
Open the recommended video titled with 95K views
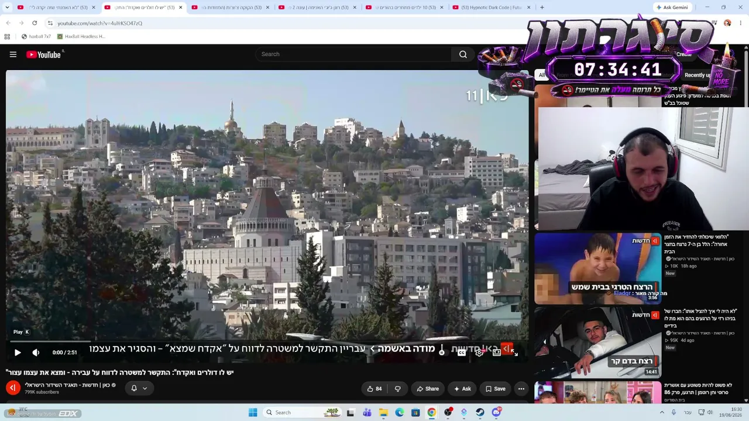point(700,318)
